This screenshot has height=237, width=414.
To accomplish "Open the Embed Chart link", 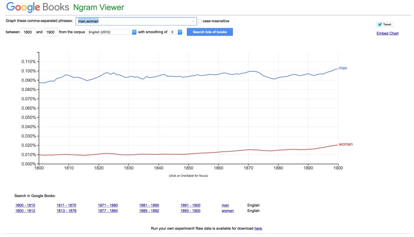I will point(387,33).
